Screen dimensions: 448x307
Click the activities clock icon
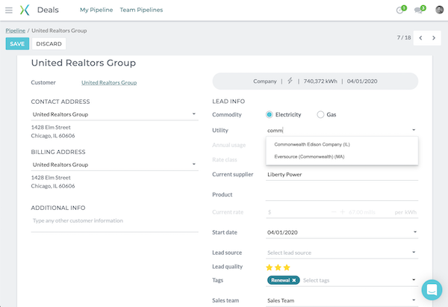click(x=400, y=10)
